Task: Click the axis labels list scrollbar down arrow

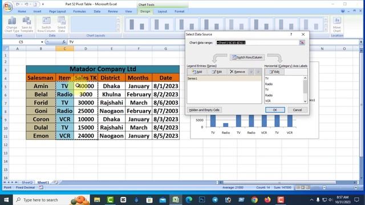Action: (305, 101)
